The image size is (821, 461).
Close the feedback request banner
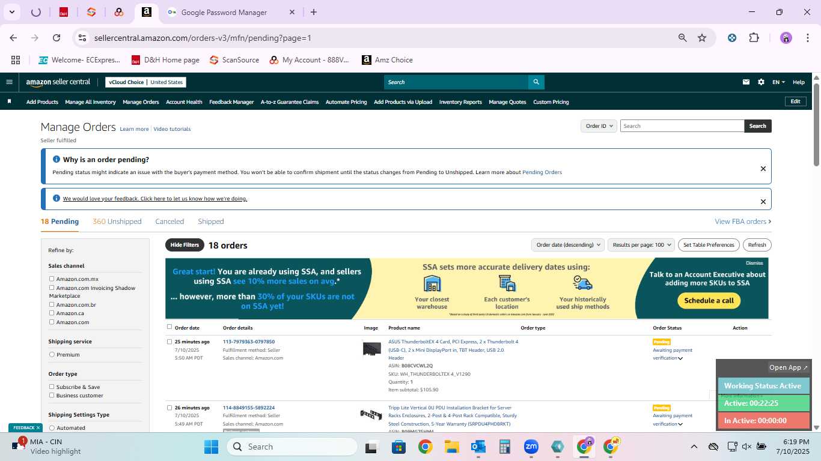pos(763,202)
